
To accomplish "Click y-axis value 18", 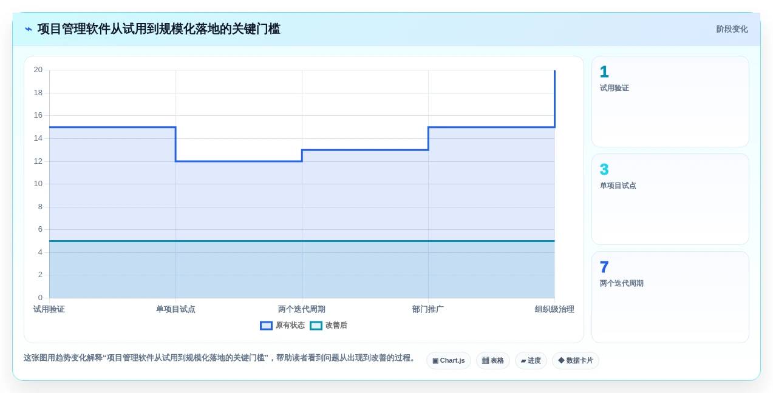I will point(38,93).
